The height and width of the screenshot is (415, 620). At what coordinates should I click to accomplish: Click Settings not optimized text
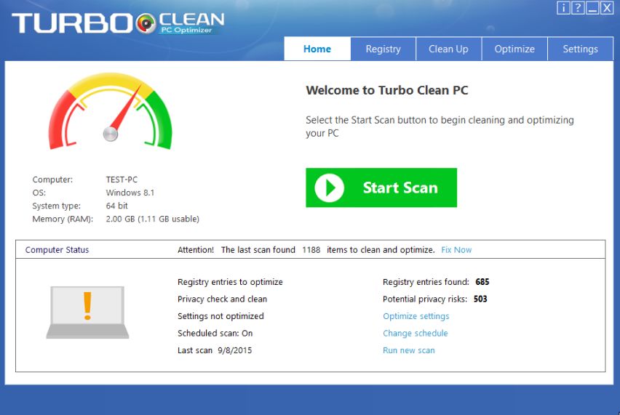220,316
